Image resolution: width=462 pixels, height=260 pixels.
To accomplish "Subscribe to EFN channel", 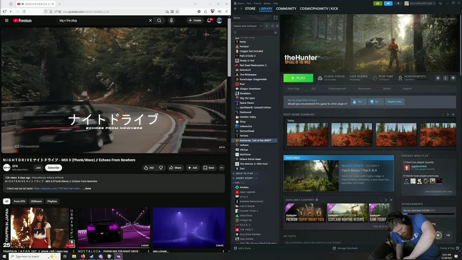I will 53,168.
